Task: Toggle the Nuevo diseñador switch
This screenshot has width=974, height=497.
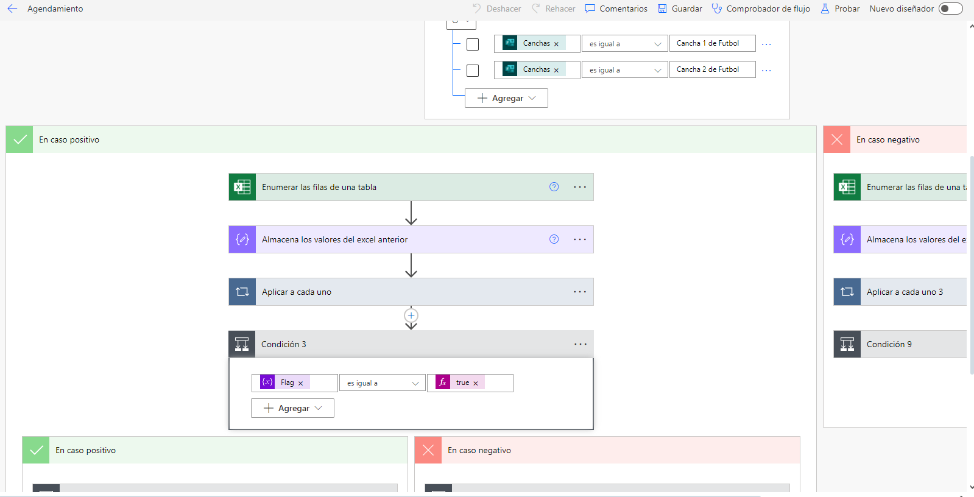Action: 950,9
